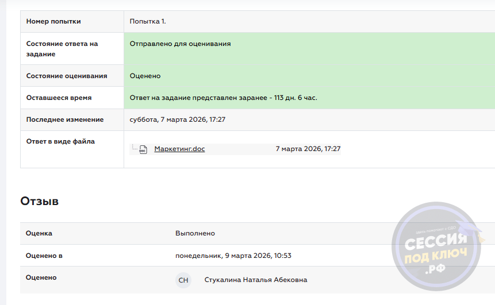This screenshot has height=305, width=495.
Task: Click the Отзыв section heading
Action: (39, 201)
